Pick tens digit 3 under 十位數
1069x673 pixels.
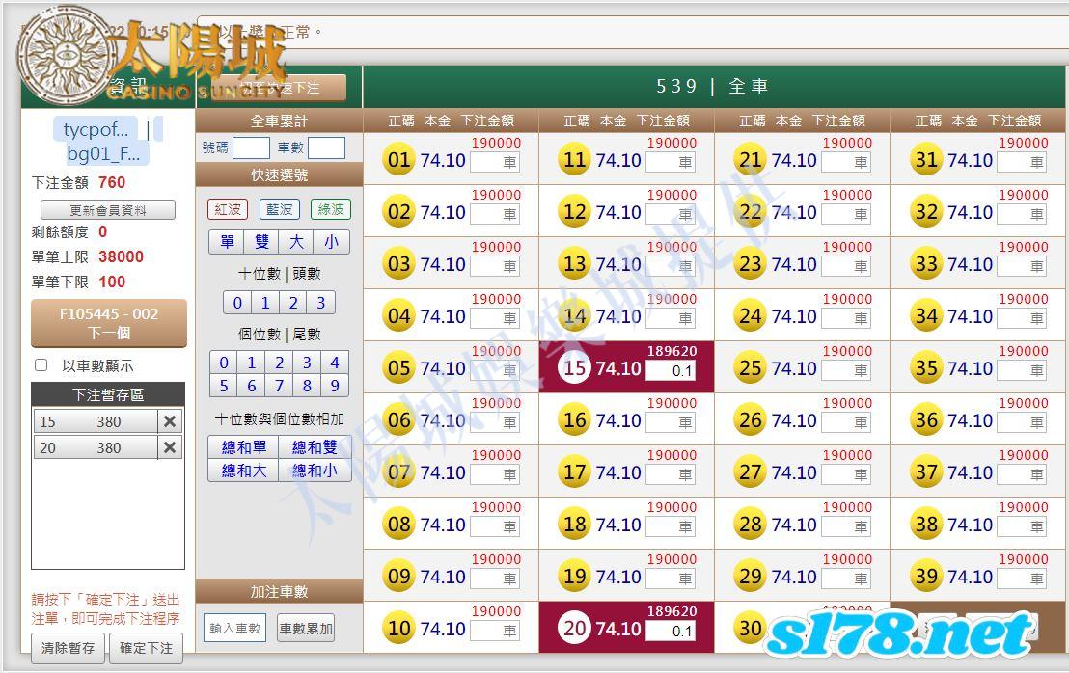321,303
